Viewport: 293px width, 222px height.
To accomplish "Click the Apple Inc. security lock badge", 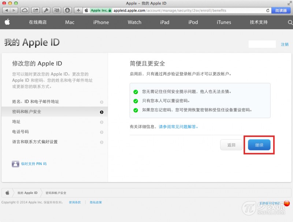I will [x=101, y=11].
